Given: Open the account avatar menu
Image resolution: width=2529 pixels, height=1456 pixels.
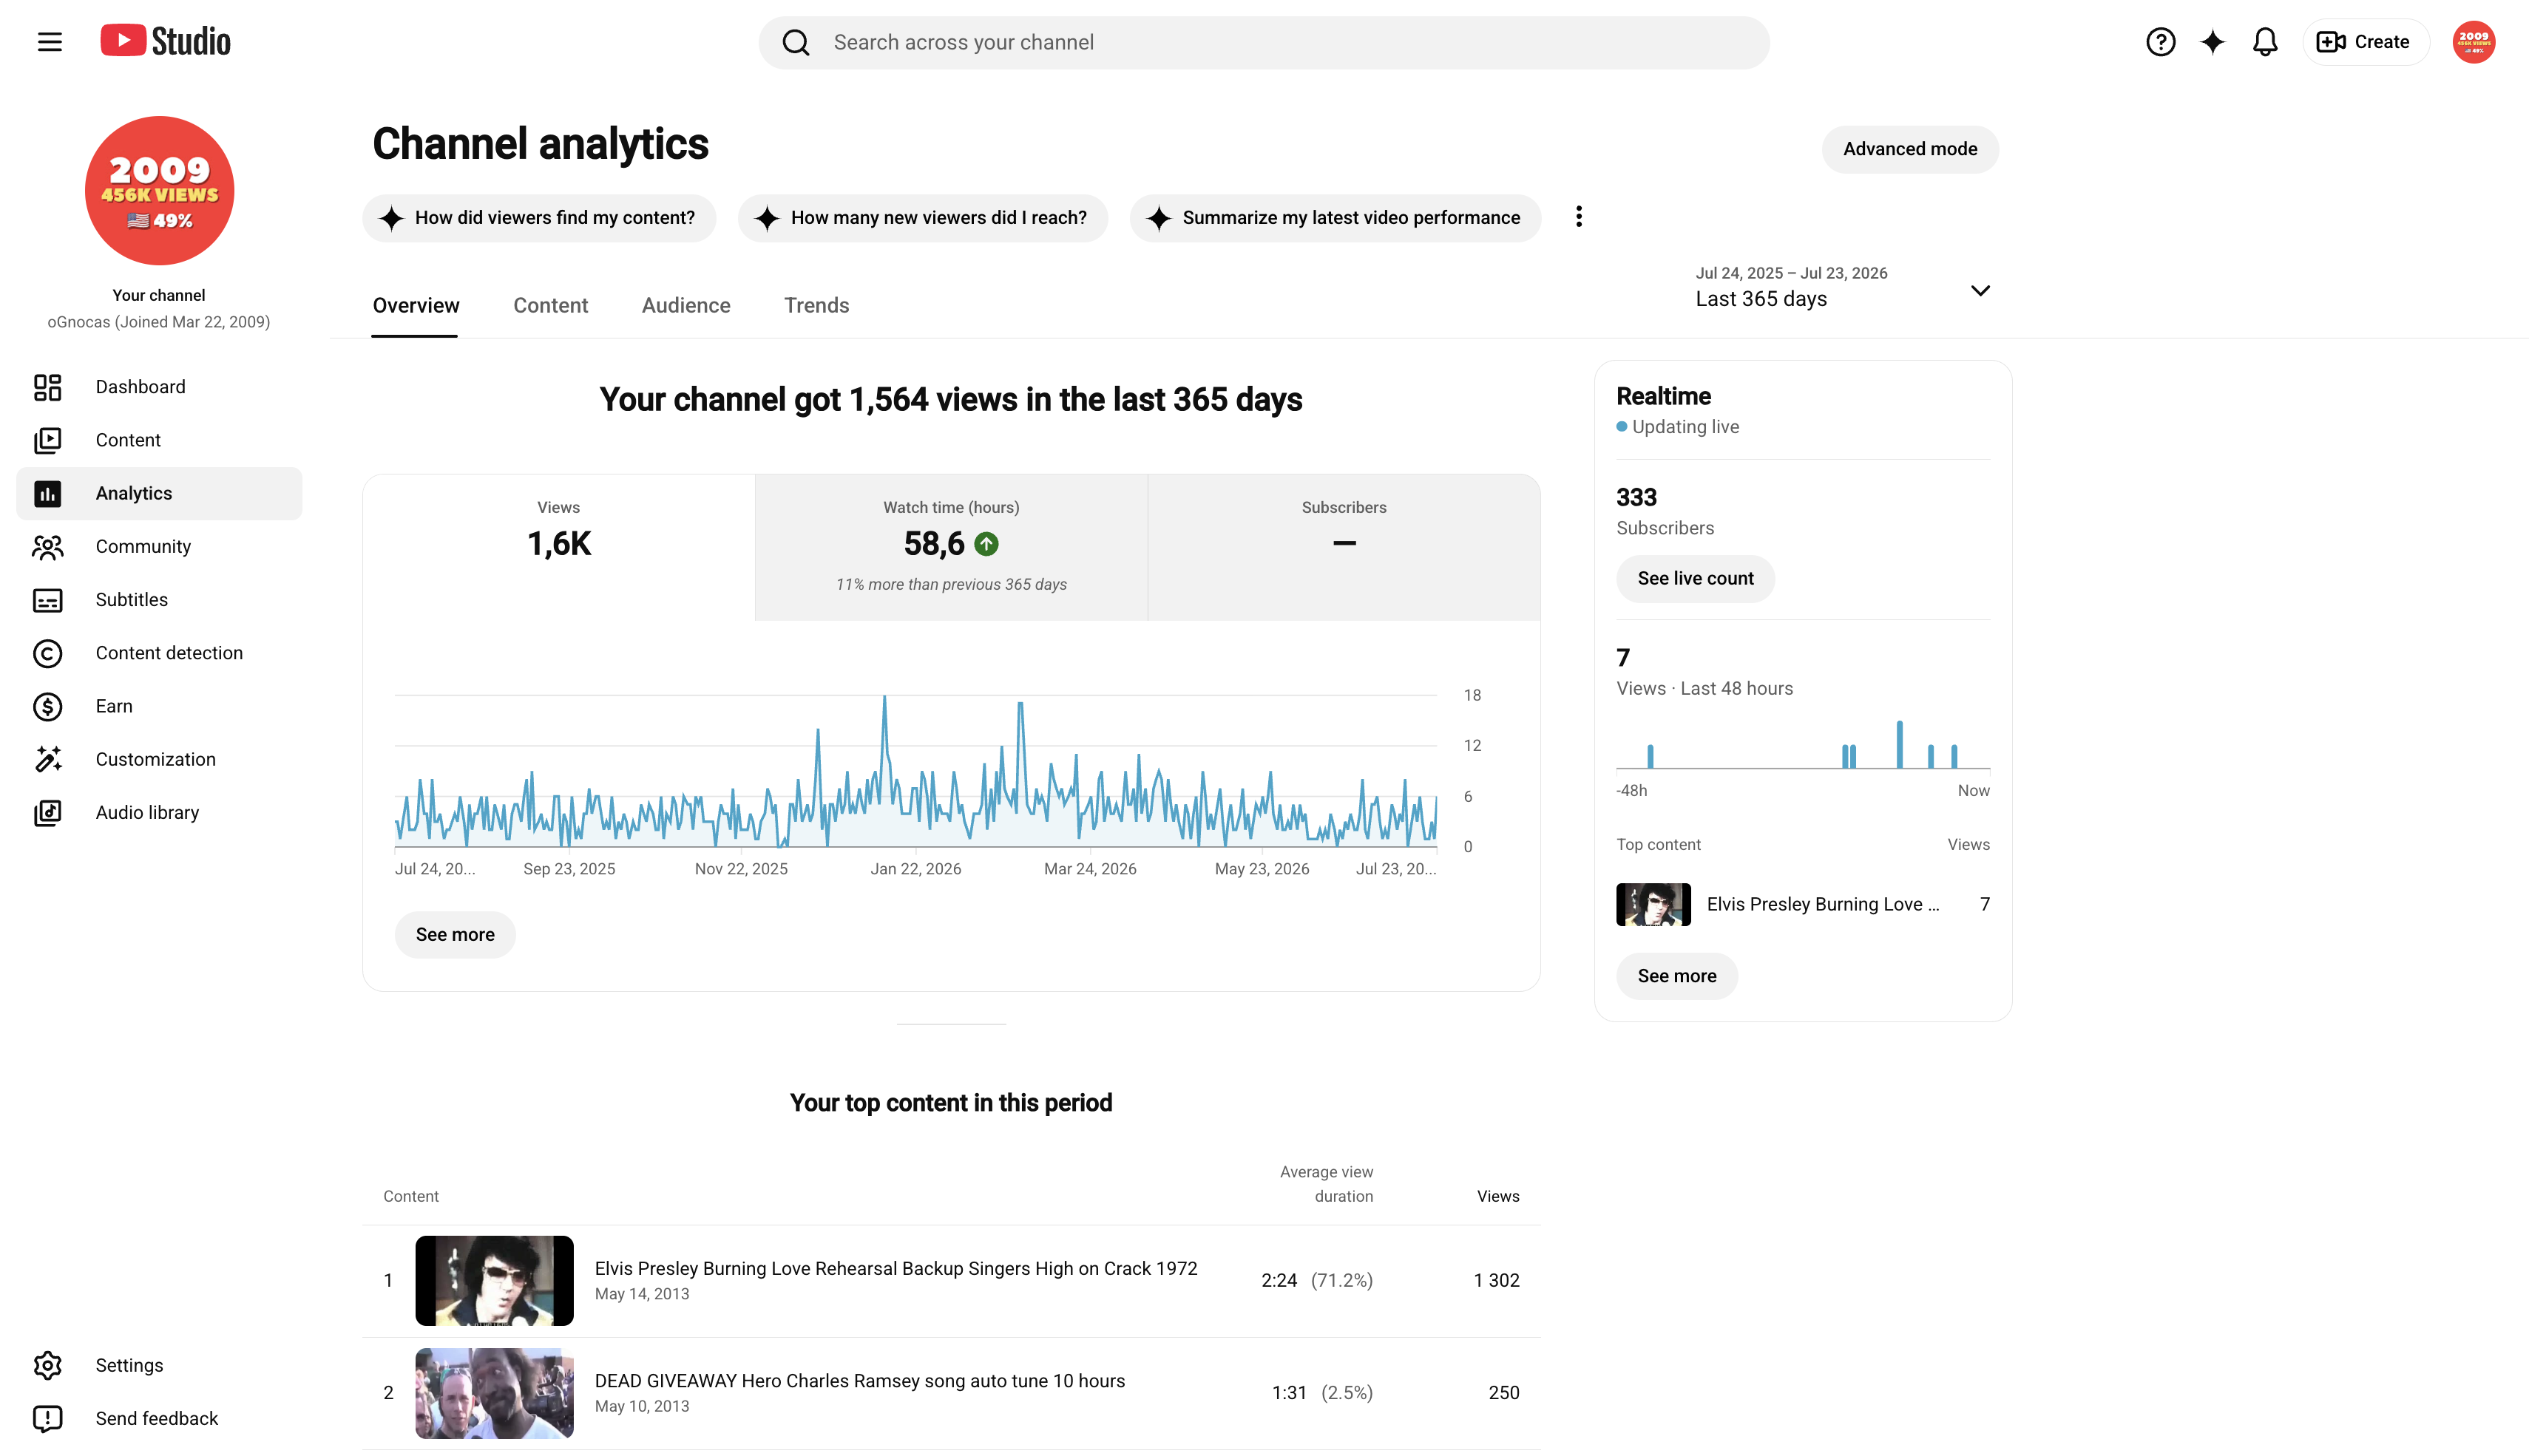Looking at the screenshot, I should pos(2473,42).
